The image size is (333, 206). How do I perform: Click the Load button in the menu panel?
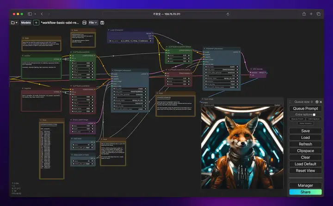305,137
